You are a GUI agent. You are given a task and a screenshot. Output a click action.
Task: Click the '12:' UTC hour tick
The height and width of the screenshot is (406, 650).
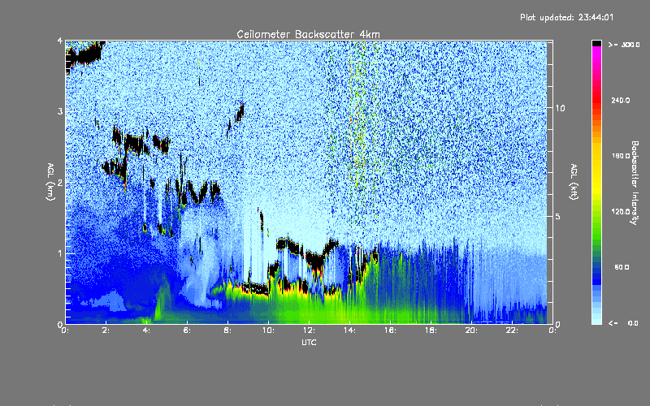[x=309, y=330]
